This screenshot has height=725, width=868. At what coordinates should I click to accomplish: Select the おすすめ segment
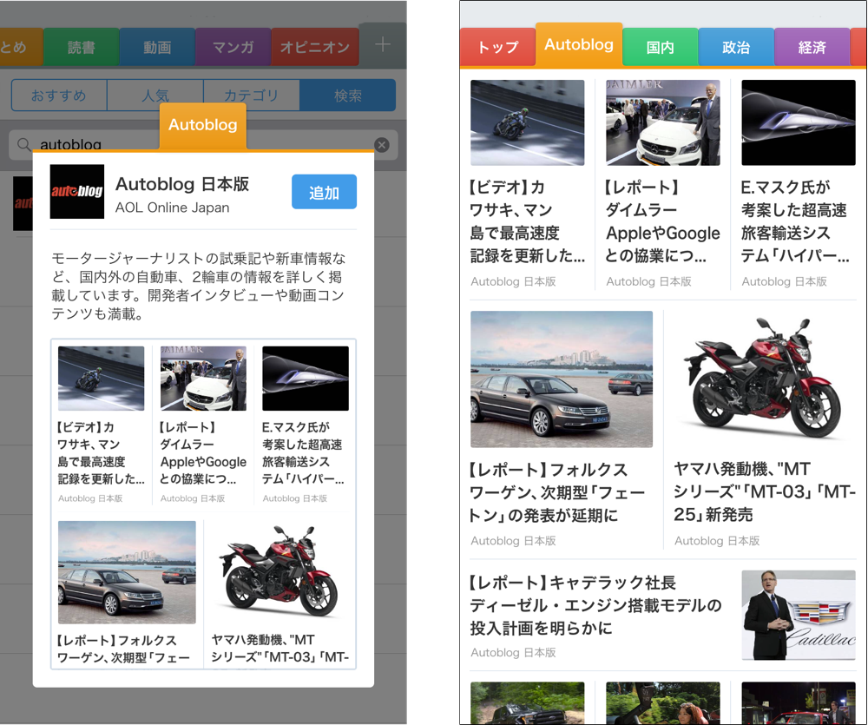click(59, 96)
